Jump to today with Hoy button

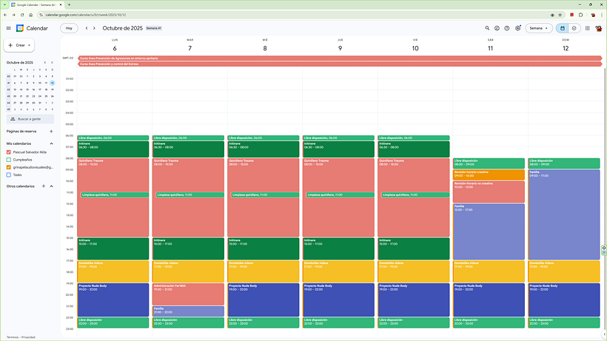[x=69, y=28]
